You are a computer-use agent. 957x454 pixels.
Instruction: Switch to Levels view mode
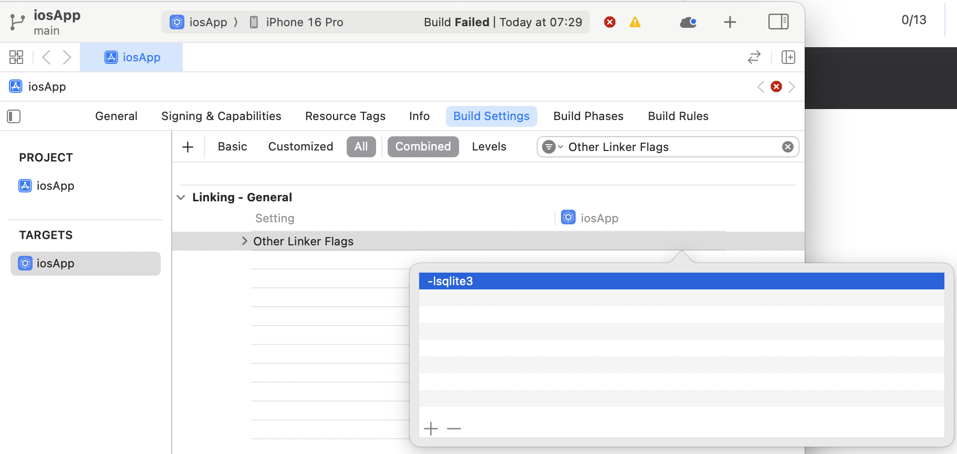click(x=489, y=147)
